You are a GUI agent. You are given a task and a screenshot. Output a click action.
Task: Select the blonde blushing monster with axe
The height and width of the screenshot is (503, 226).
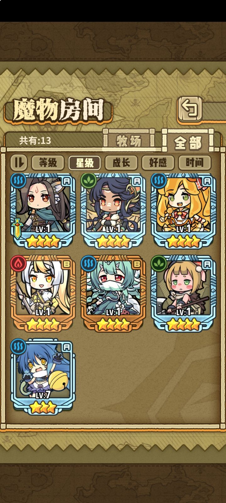tap(183, 293)
